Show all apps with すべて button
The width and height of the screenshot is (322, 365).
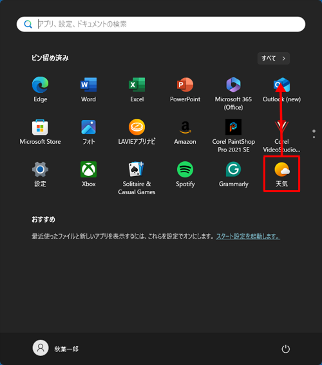pyautogui.click(x=274, y=58)
